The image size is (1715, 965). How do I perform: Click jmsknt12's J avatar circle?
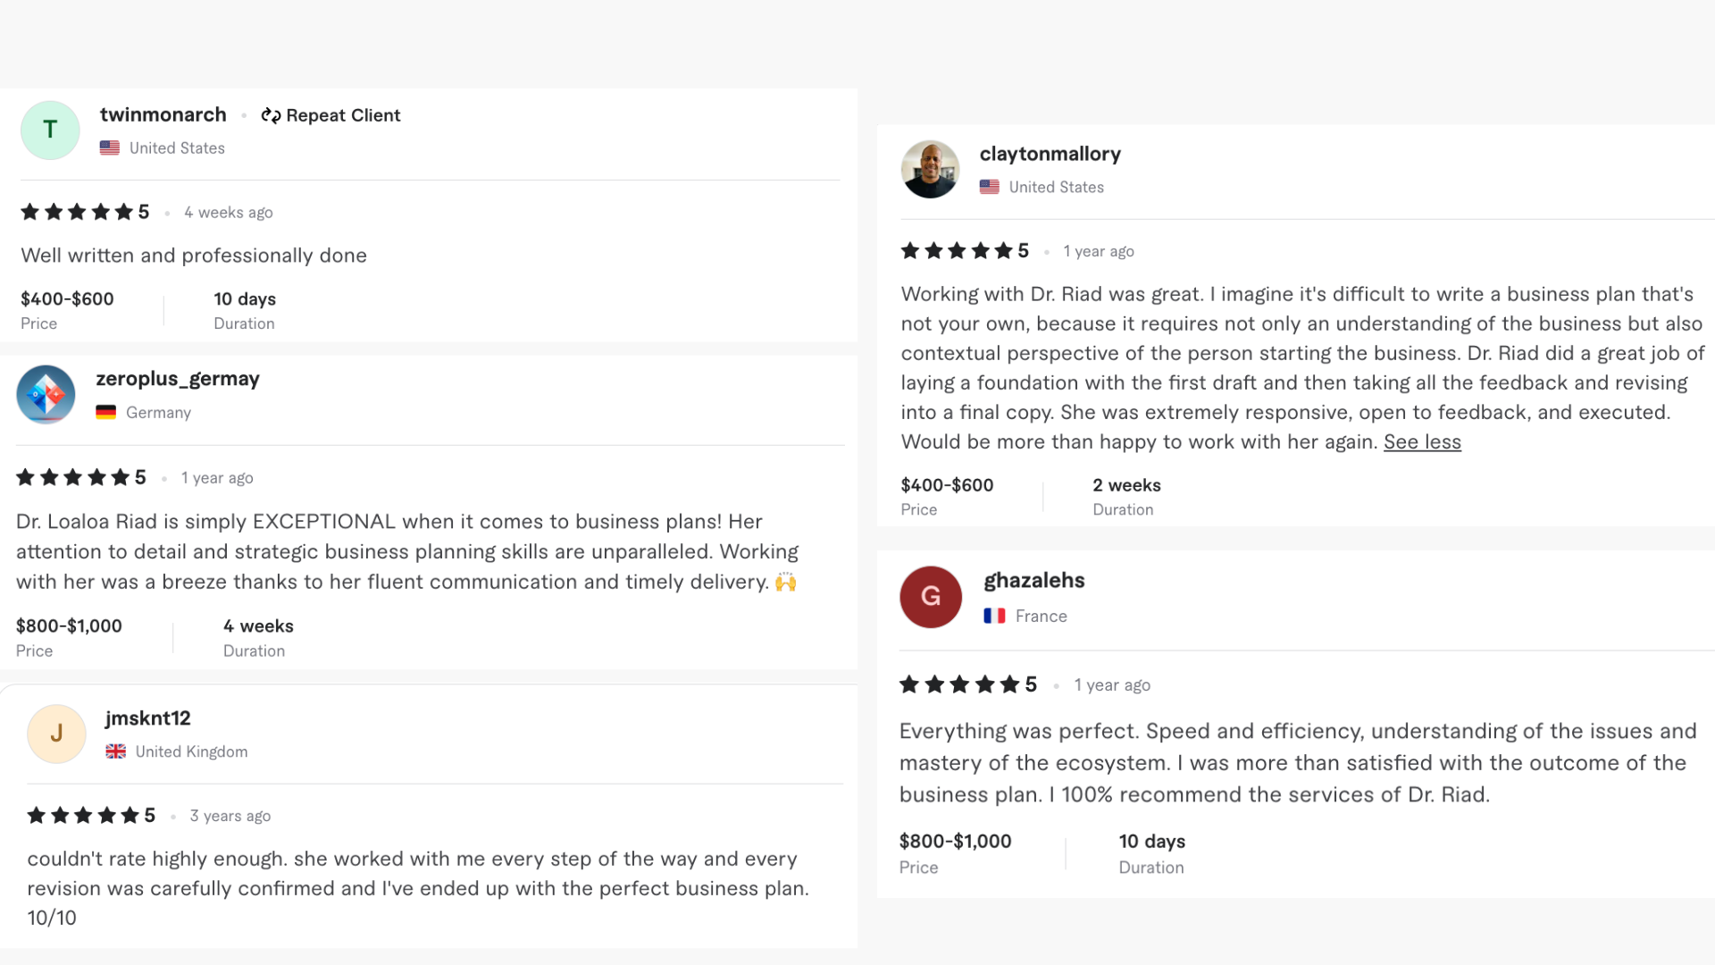point(56,734)
